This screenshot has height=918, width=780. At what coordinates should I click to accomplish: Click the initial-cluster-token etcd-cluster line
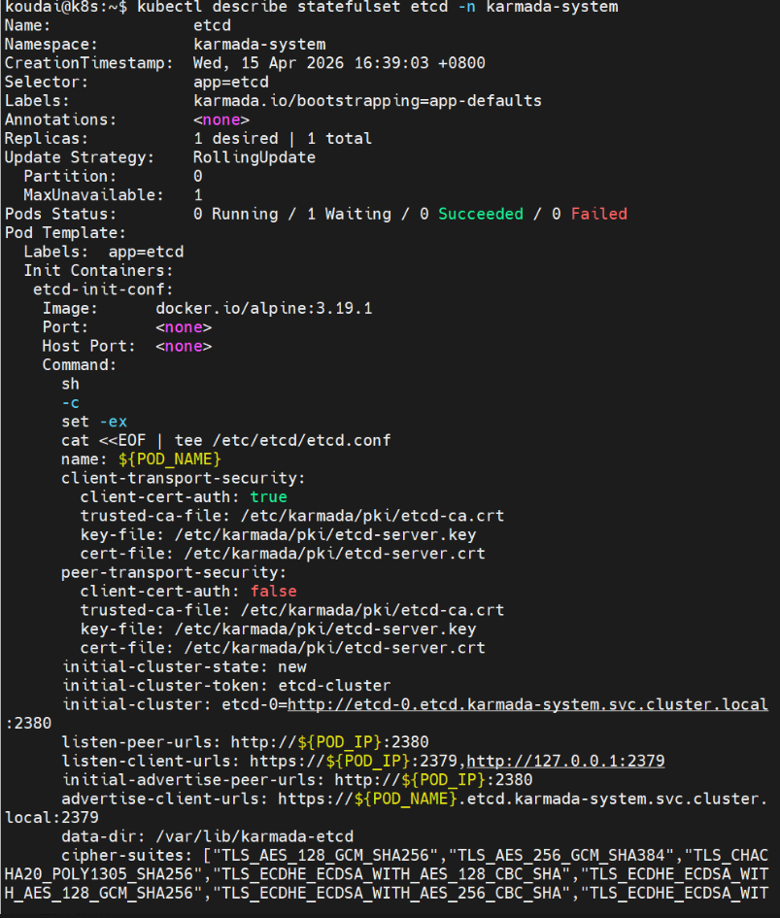tap(226, 685)
